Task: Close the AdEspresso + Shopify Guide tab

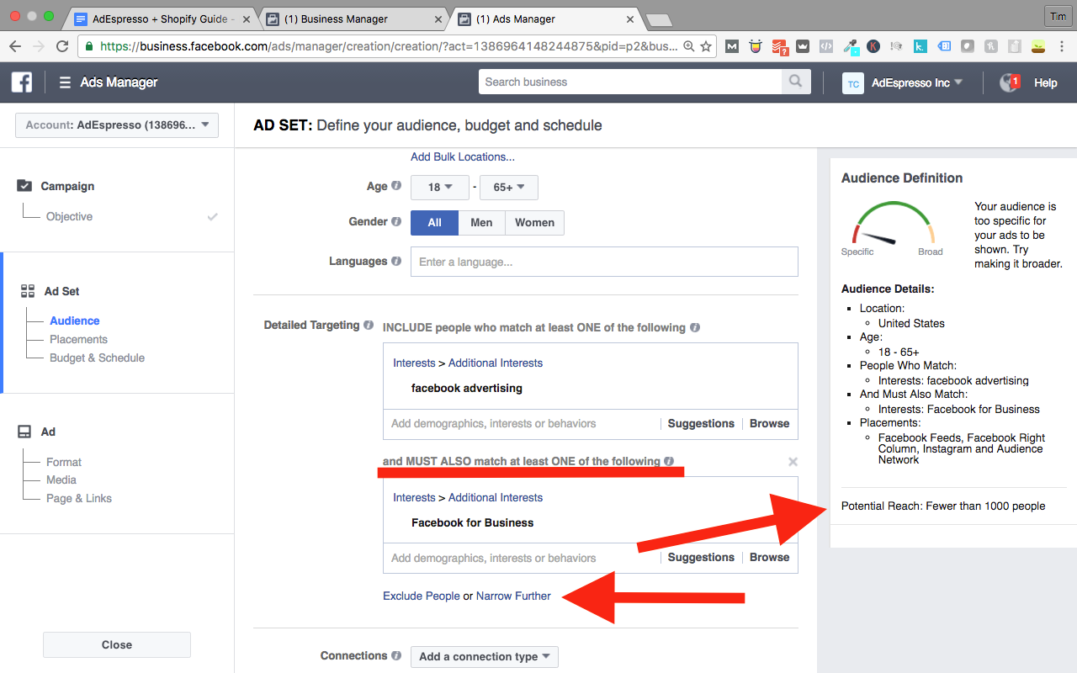Action: pyautogui.click(x=247, y=19)
